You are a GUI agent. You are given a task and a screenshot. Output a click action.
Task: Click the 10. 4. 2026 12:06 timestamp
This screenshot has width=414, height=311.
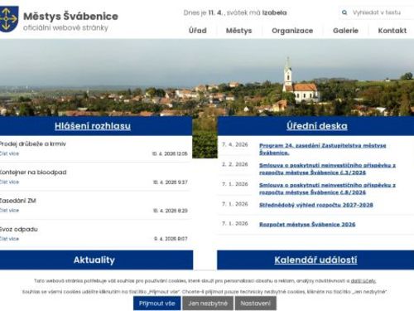170,153
